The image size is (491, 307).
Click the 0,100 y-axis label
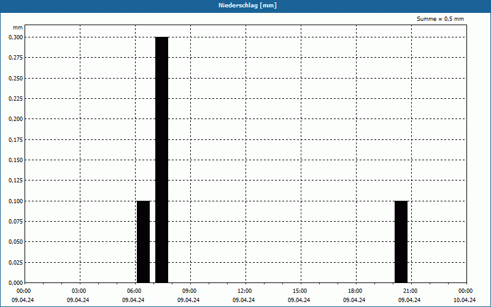point(16,201)
